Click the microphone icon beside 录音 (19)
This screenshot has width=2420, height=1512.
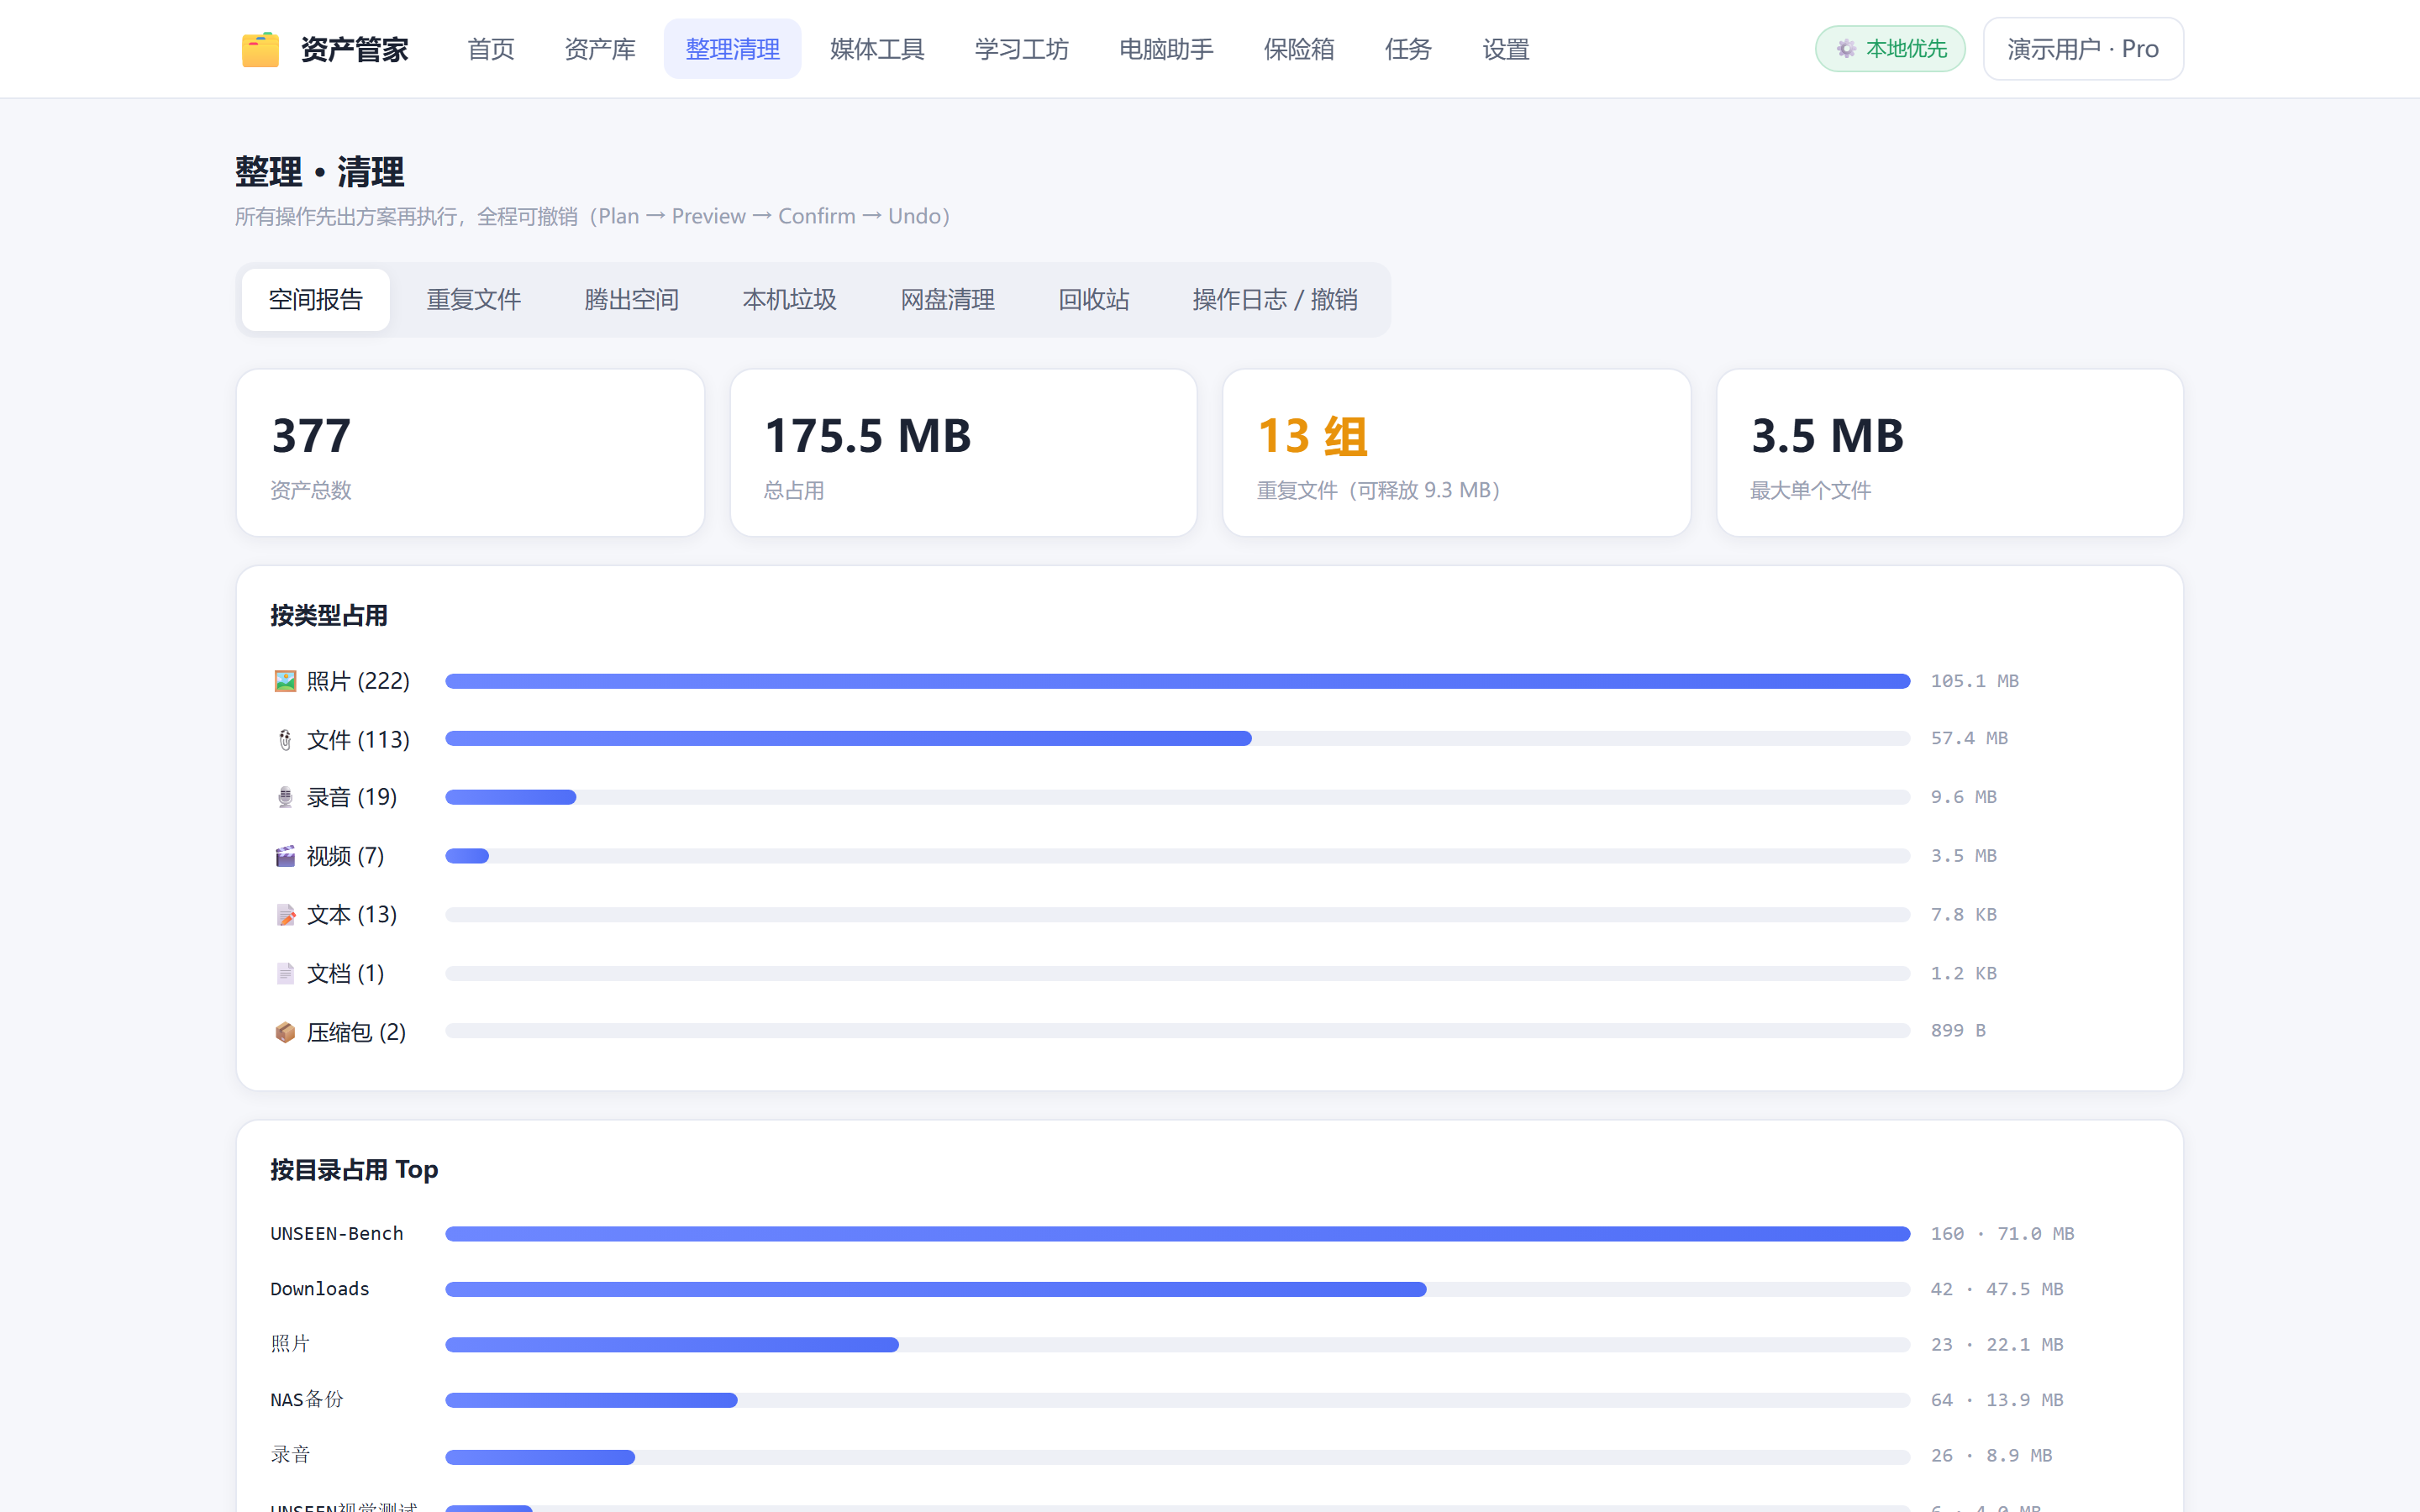tap(285, 797)
